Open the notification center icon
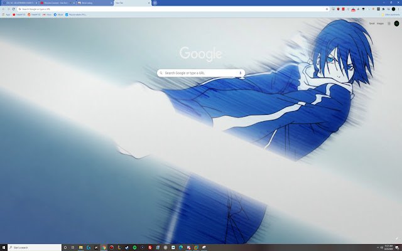Image resolution: width=402 pixels, height=251 pixels. pos(397,247)
